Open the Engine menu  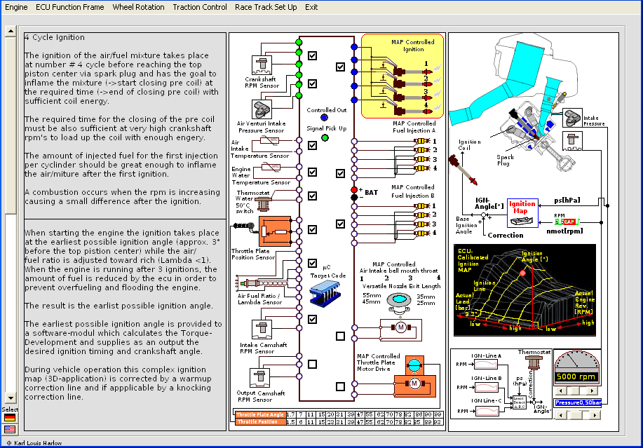pos(16,7)
